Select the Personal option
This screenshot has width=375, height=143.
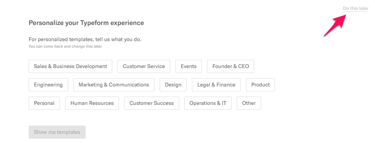tap(44, 103)
